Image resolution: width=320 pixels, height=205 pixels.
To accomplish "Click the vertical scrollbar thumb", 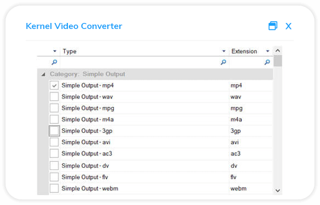I will pyautogui.click(x=277, y=61).
